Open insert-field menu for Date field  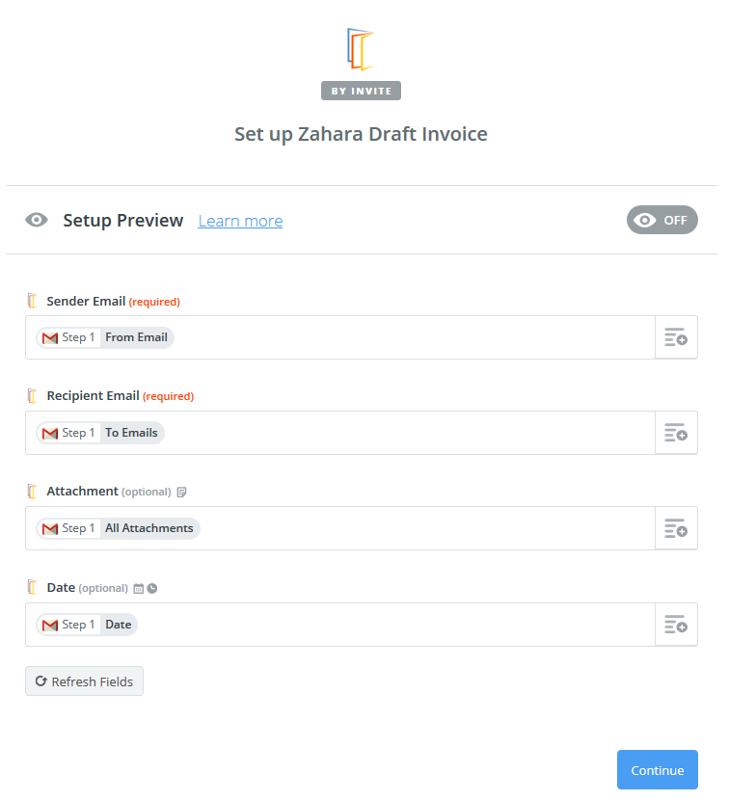(x=676, y=625)
